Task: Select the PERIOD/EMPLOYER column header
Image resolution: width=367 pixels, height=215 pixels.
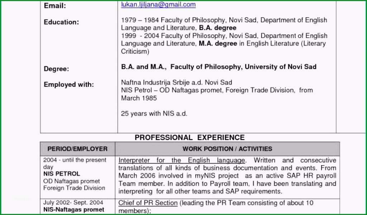Action: click(x=77, y=149)
